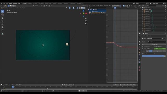Hide BezierCurve in outliner via eye
Image resolution: width=167 pixels, height=94 pixels.
[x=165, y=9]
